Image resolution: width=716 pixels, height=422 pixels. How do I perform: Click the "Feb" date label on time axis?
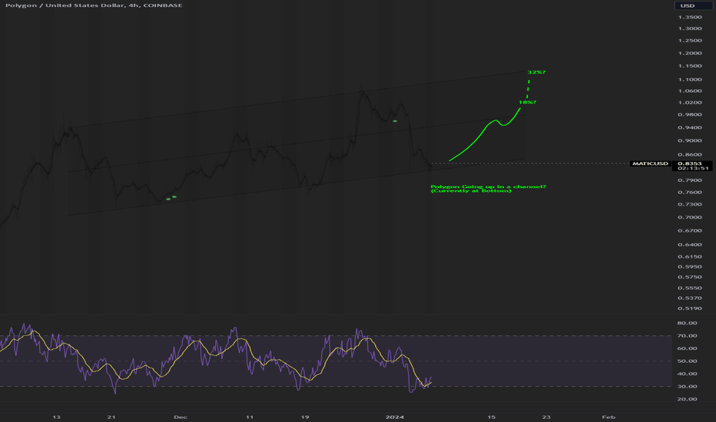[x=608, y=417]
